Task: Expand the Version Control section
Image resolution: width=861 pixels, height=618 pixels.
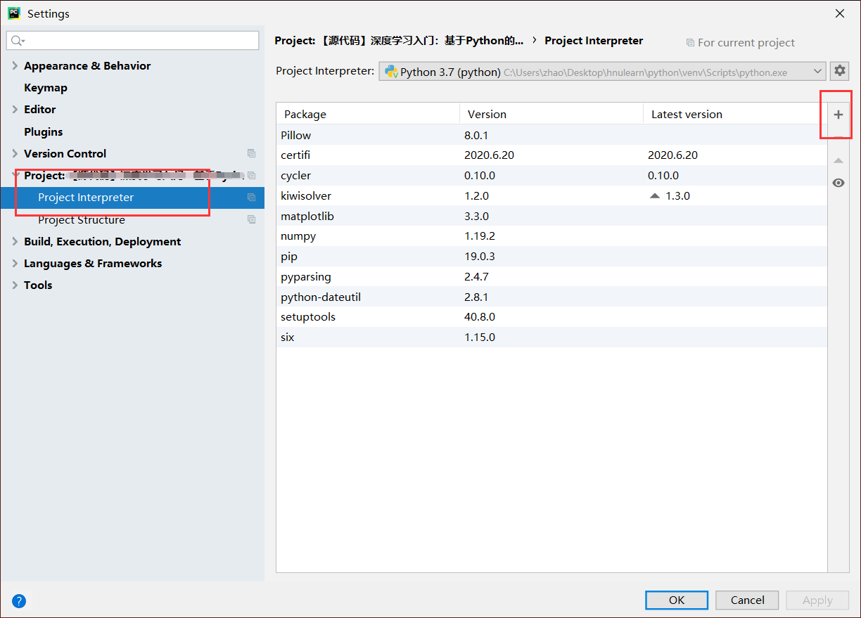Action: 15,154
